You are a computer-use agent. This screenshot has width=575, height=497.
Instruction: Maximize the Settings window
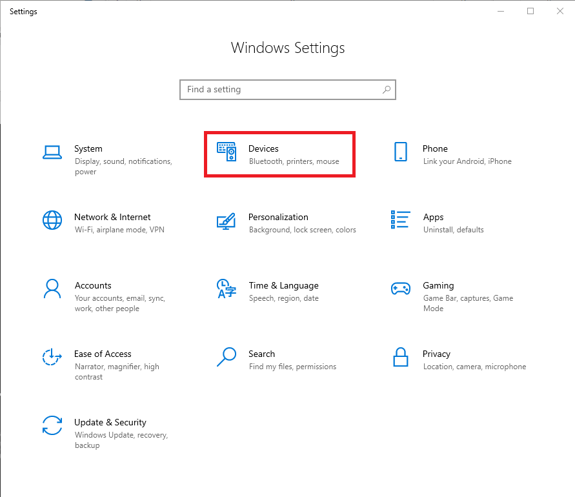point(530,12)
